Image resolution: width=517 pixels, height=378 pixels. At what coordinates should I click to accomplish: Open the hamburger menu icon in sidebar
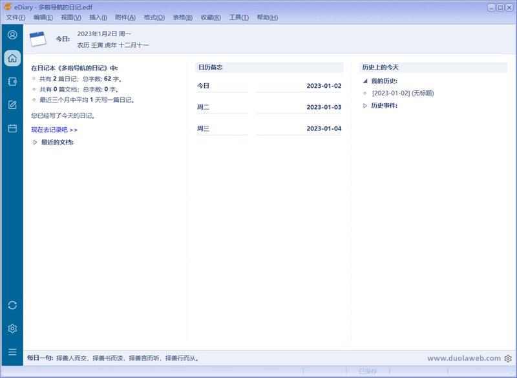(x=12, y=352)
